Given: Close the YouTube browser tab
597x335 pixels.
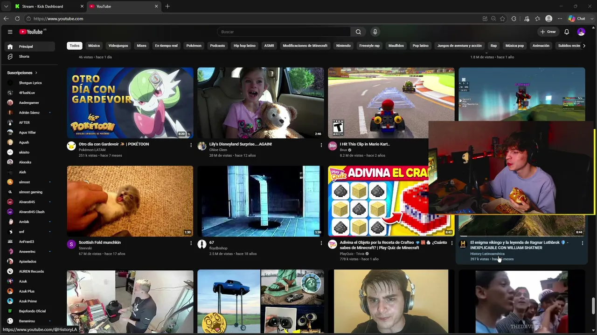Looking at the screenshot, I should coord(156,6).
